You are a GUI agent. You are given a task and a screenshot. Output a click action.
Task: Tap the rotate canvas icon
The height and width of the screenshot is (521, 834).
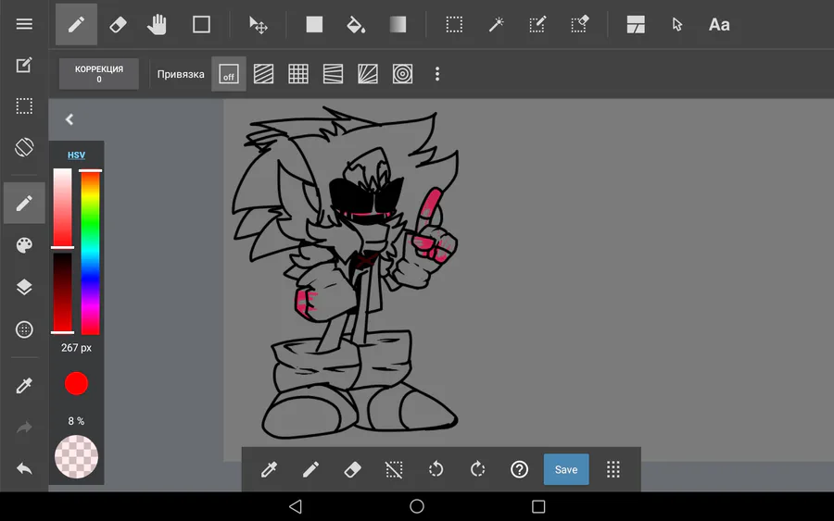[24, 147]
